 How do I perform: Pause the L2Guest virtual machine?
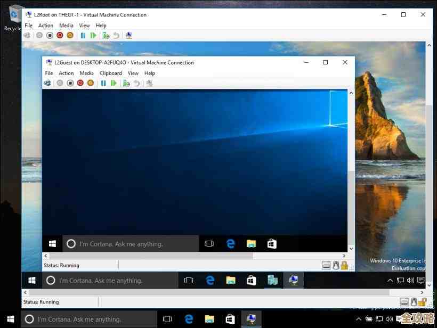click(x=103, y=83)
